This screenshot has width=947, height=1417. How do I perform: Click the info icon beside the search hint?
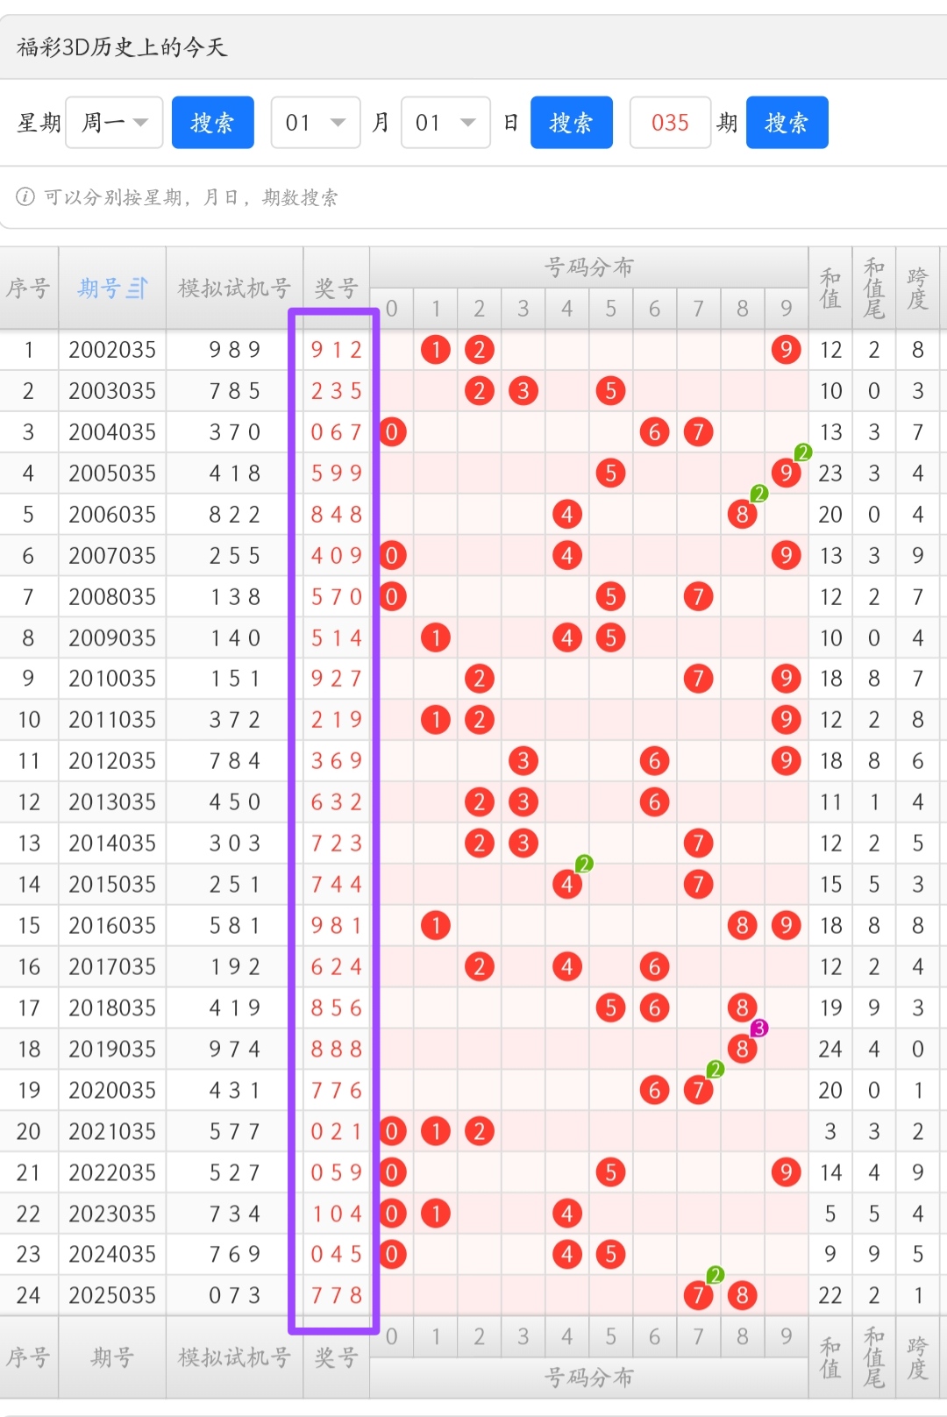coord(25,196)
